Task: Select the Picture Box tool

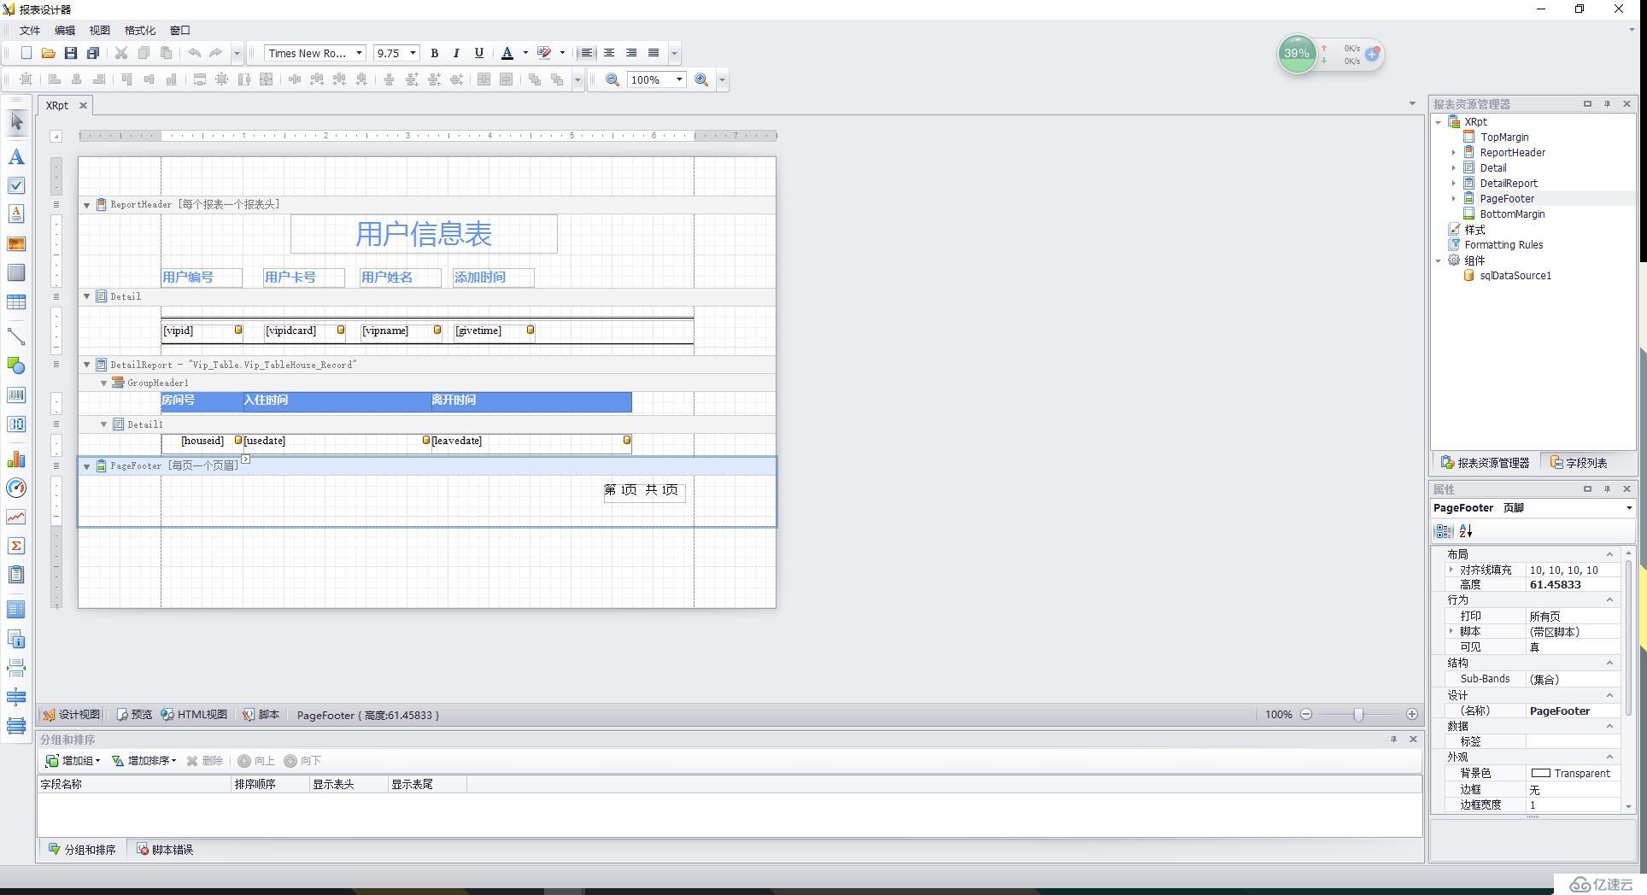Action: [16, 244]
